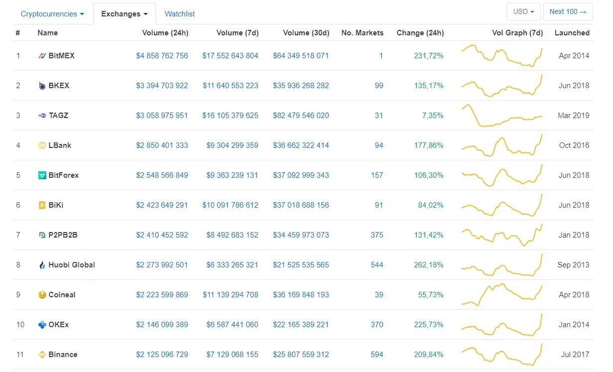Image resolution: width=613 pixels, height=372 pixels.
Task: Open the Huobi Global name link
Action: (72, 265)
